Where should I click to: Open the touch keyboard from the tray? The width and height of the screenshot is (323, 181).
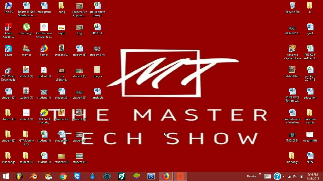(267, 176)
